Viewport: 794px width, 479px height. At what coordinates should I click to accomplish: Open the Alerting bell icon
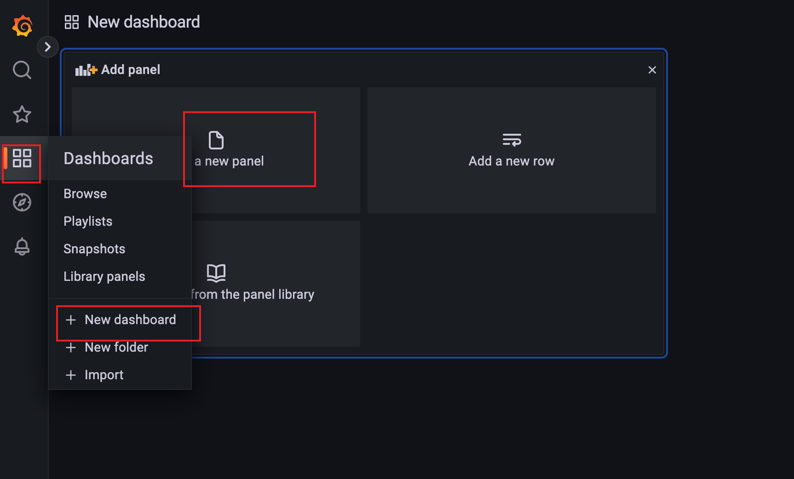tap(22, 247)
